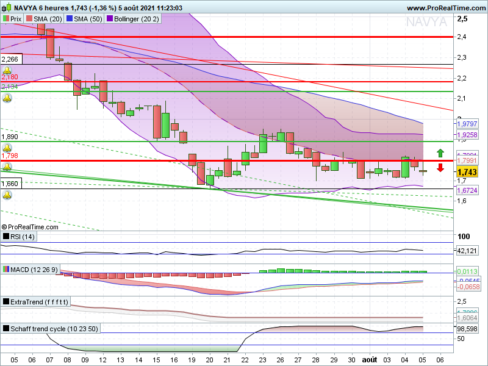Click the alert bell just above 1,798 label
Viewport: 488px width, 366px height.
tap(7, 148)
